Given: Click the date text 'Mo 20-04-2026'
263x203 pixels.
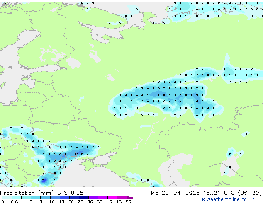Looking at the screenshot, I should pyautogui.click(x=175, y=193).
